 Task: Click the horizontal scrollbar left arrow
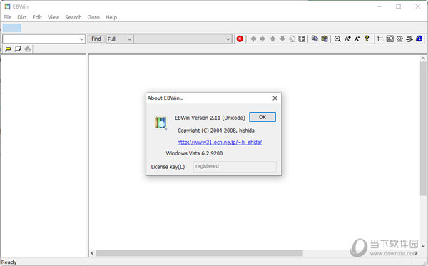pos(92,253)
